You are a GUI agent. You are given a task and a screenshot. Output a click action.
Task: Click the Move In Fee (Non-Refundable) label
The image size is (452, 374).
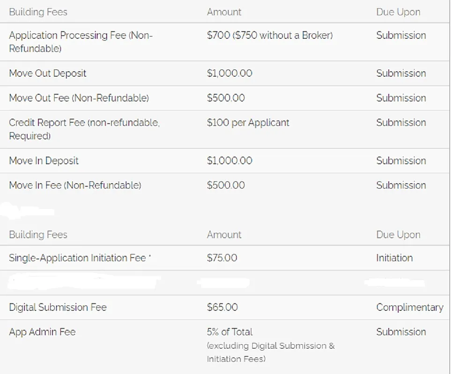coord(75,186)
